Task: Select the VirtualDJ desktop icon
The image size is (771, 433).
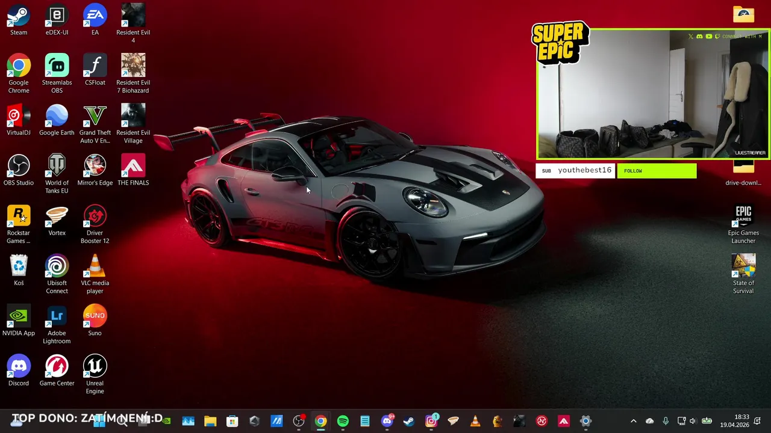Action: pos(19,120)
